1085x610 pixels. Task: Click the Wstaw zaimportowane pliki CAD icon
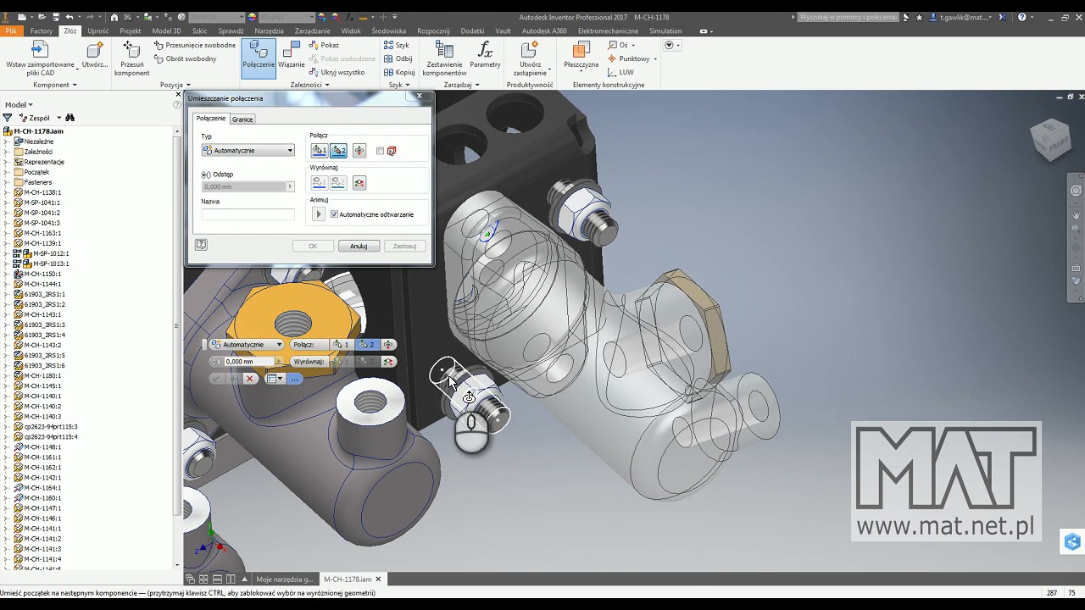tap(40, 50)
